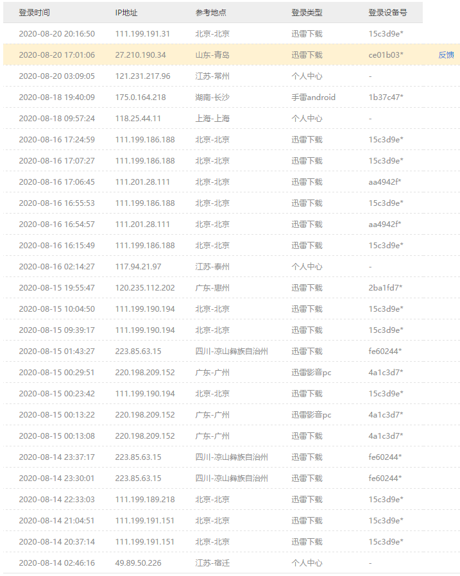Click the 登录类型 column header

(x=307, y=13)
